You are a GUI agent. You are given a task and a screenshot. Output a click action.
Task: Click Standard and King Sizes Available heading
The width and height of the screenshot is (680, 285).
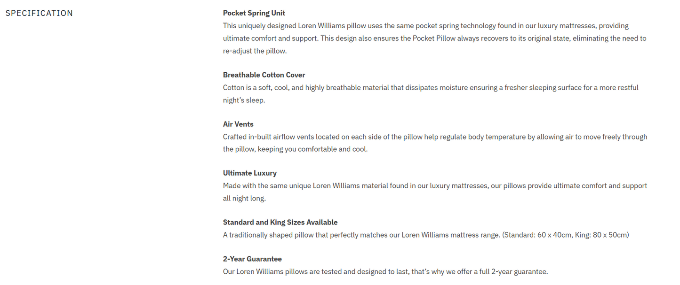pos(280,223)
